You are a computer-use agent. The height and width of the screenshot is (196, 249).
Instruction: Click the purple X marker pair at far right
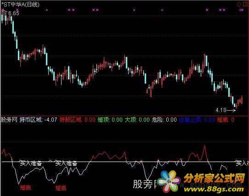pyautogui.click(x=242, y=10)
